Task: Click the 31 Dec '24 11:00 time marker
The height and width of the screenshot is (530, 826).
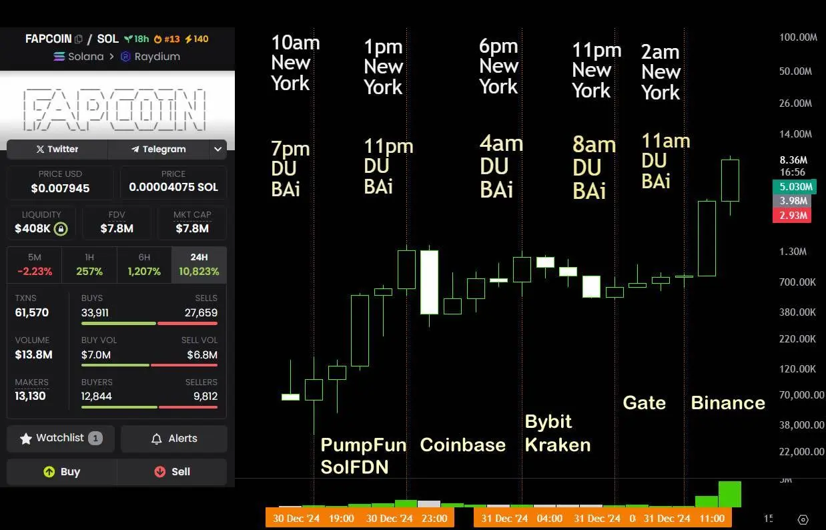Action: click(685, 518)
